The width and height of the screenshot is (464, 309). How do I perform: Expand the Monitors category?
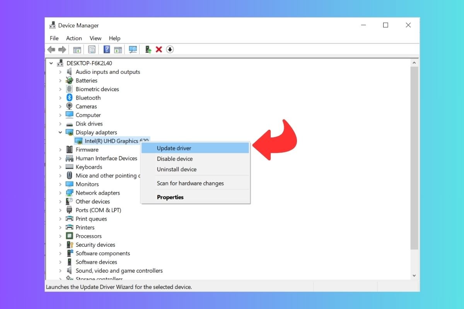pyautogui.click(x=60, y=184)
